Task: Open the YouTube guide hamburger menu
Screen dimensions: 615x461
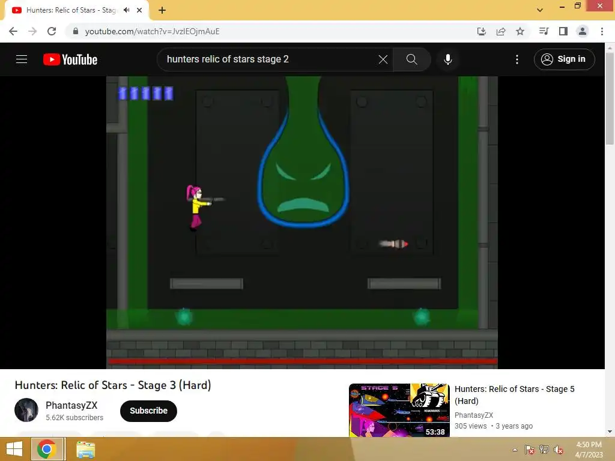Action: [x=22, y=59]
